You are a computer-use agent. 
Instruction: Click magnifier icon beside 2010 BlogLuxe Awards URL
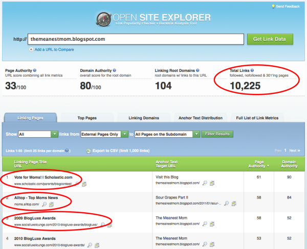coord(90,245)
